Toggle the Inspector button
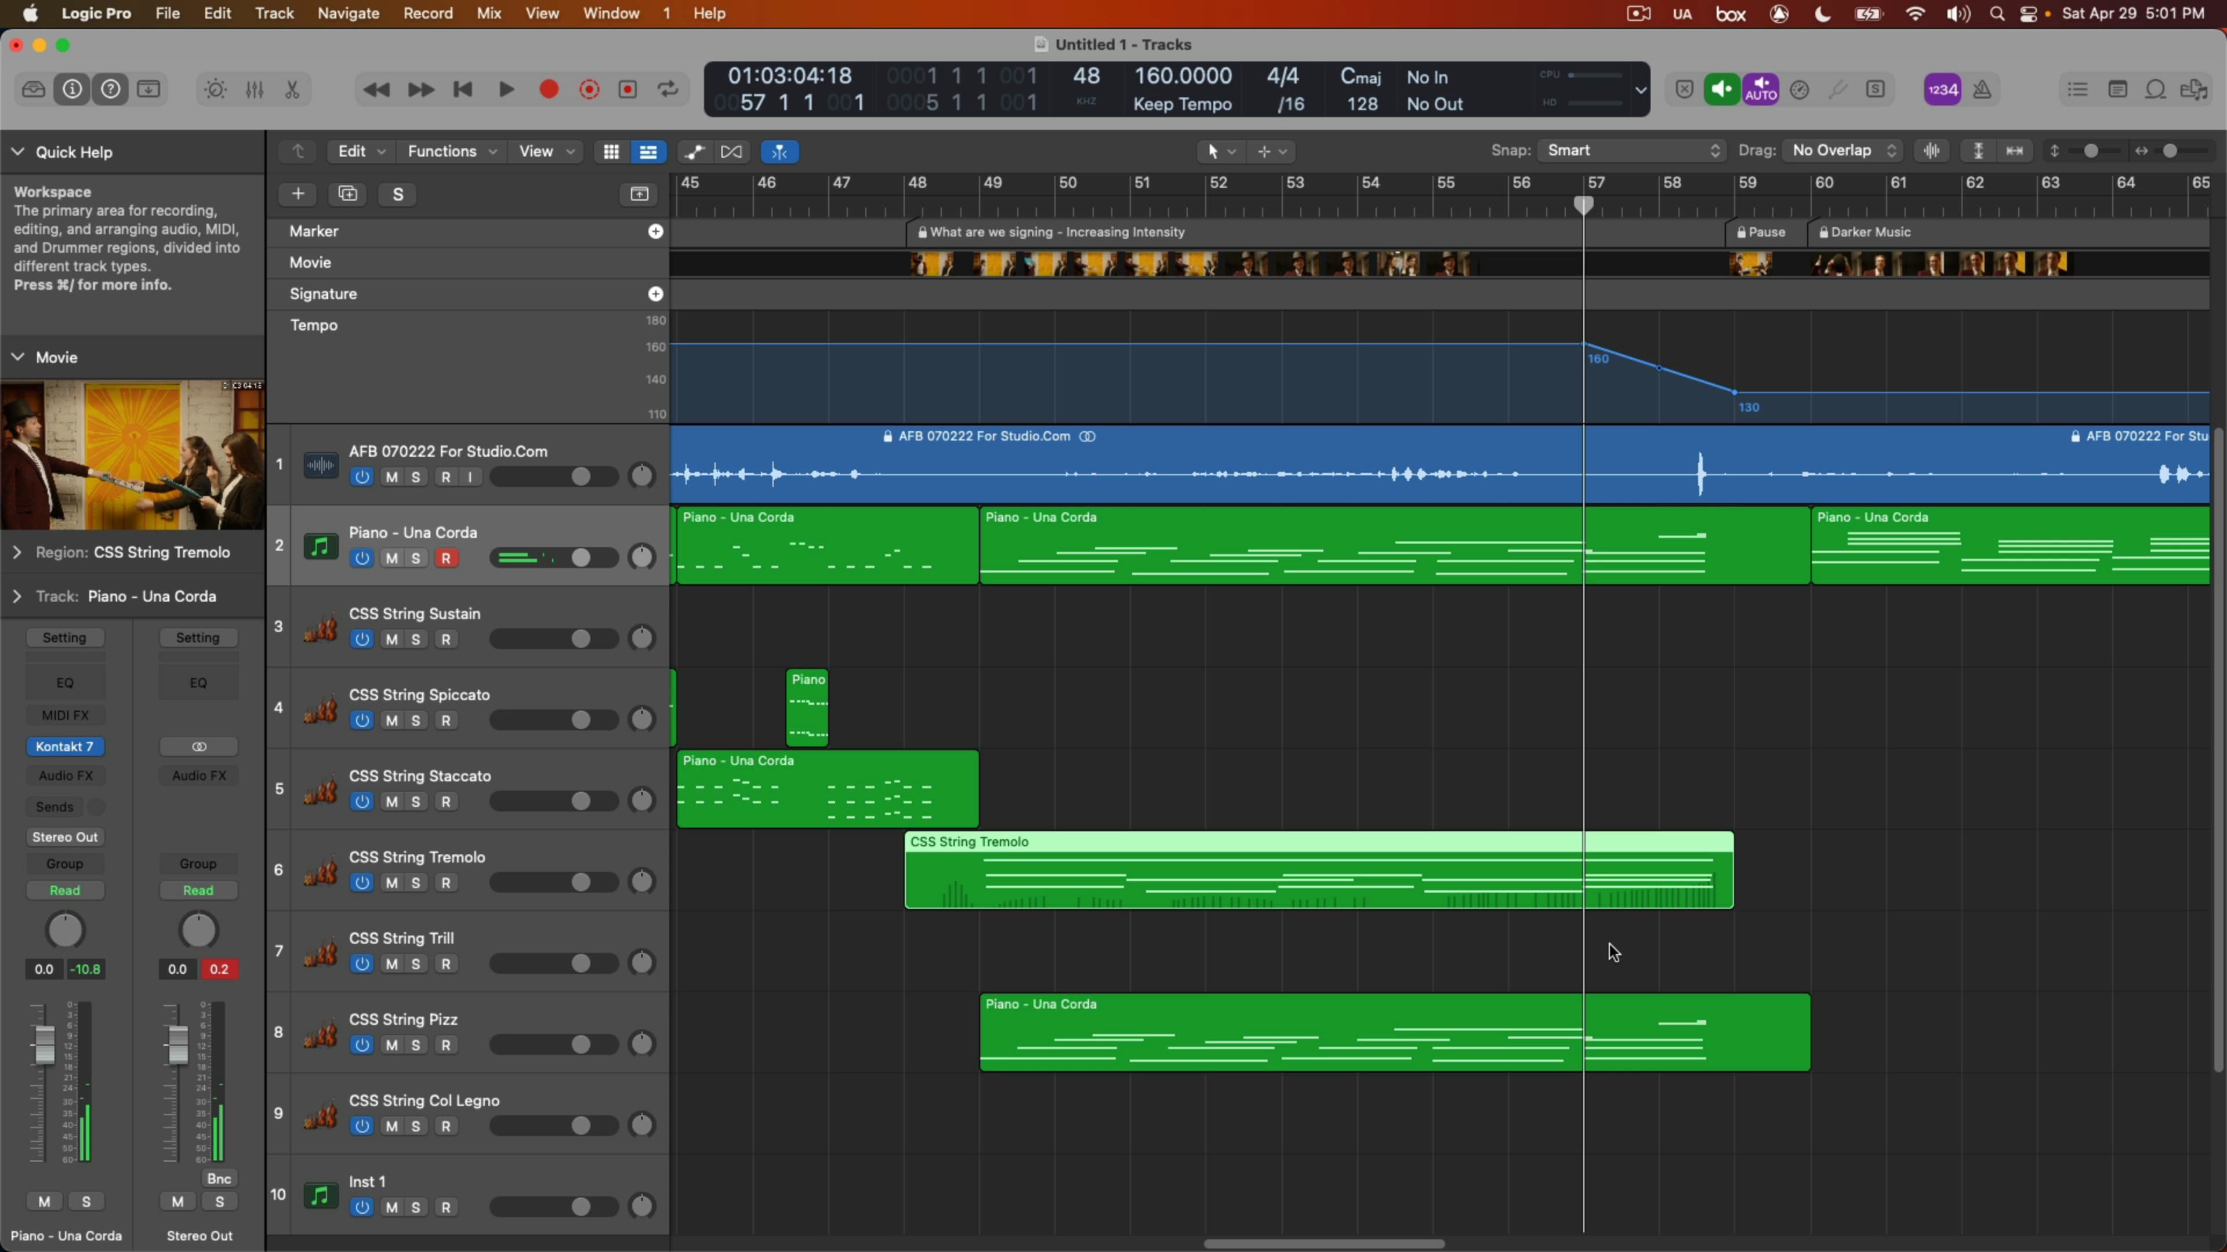Screen dimensions: 2227x1252 (72, 89)
